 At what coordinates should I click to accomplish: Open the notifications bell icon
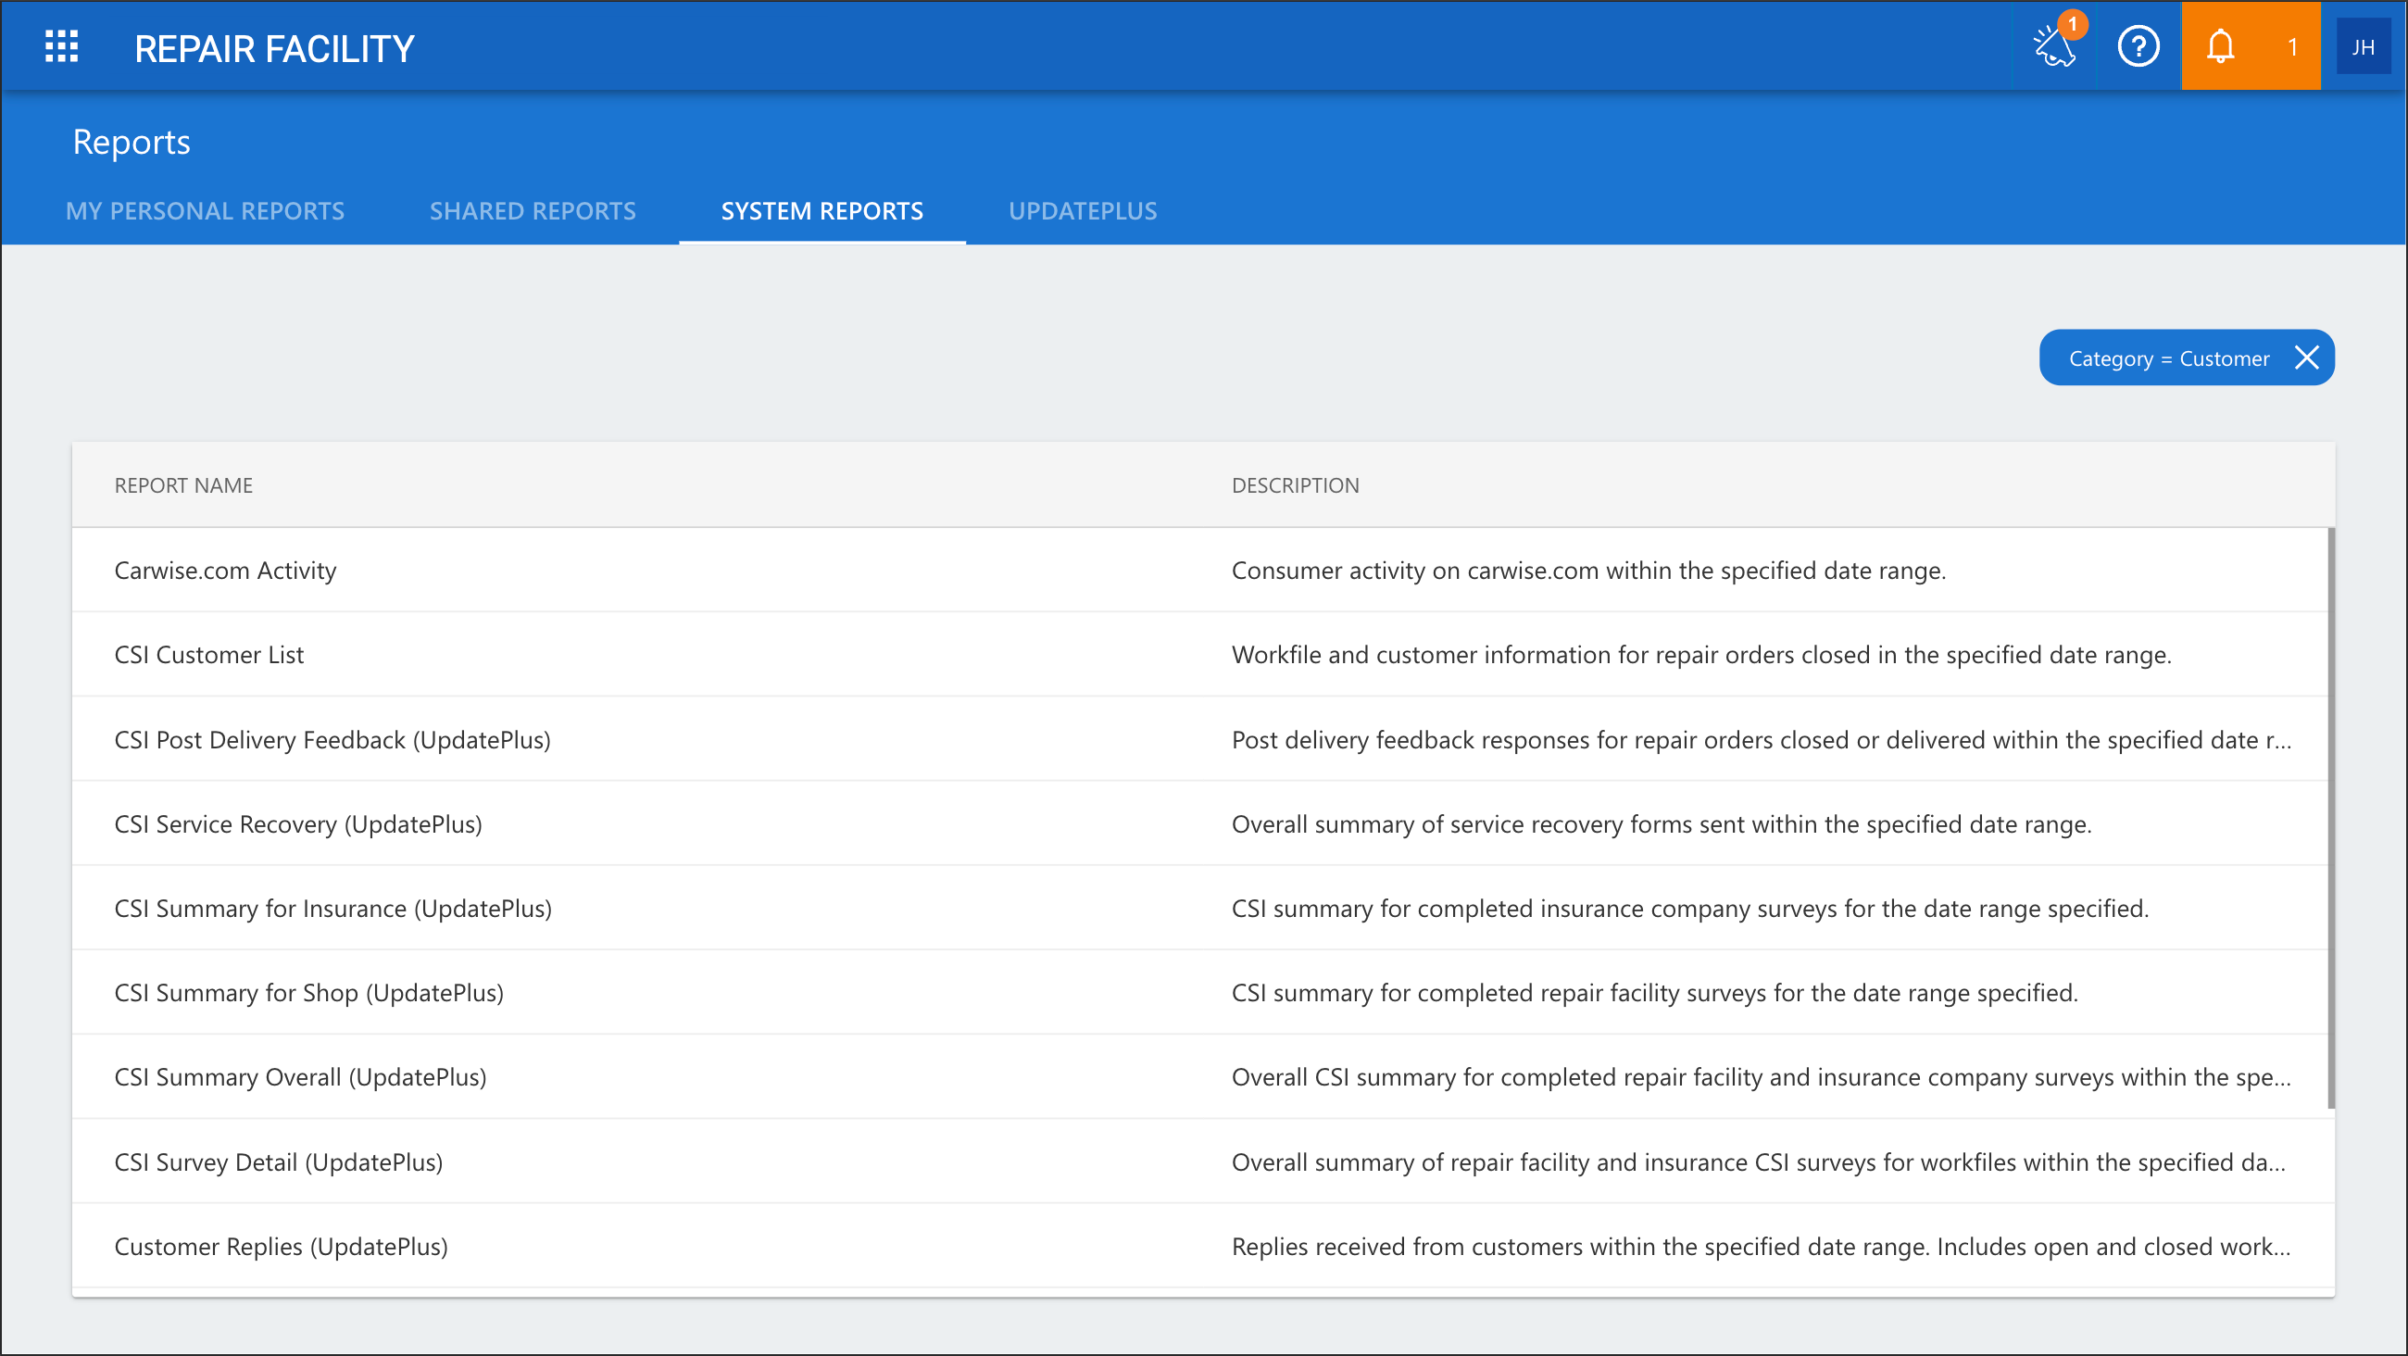point(2220,45)
